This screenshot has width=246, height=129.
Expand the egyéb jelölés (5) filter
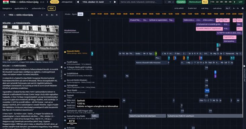coord(21,8)
